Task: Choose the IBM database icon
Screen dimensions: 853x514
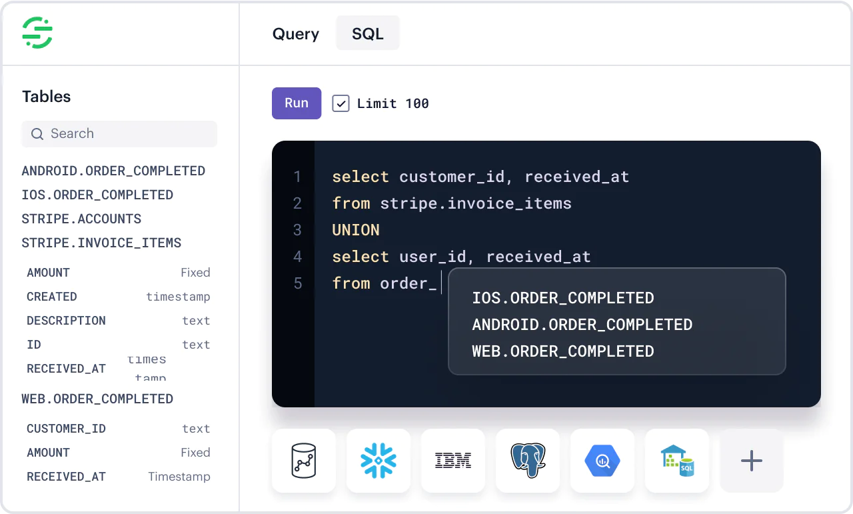Action: coord(453,461)
